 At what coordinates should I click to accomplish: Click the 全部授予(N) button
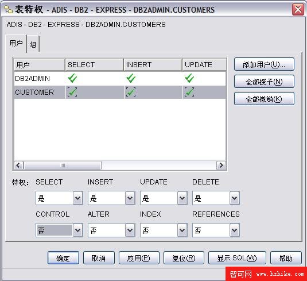[264, 82]
